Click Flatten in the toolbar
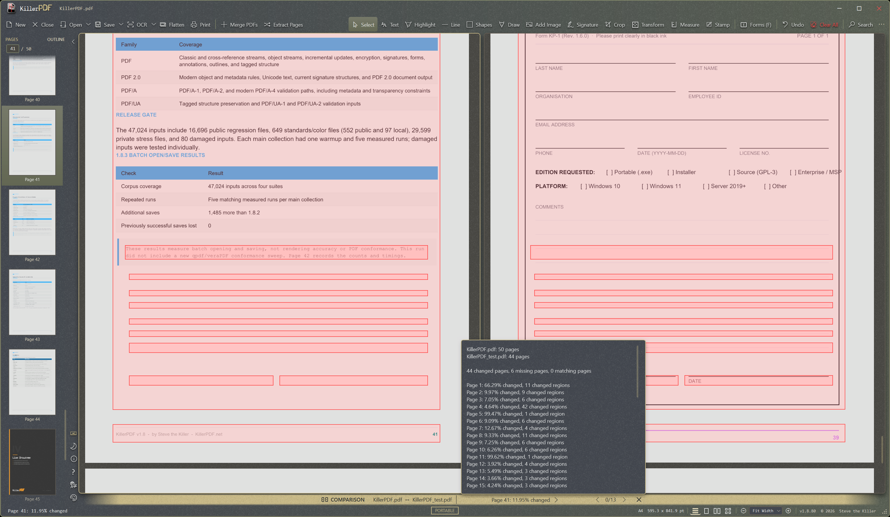The width and height of the screenshot is (890, 517). click(172, 25)
